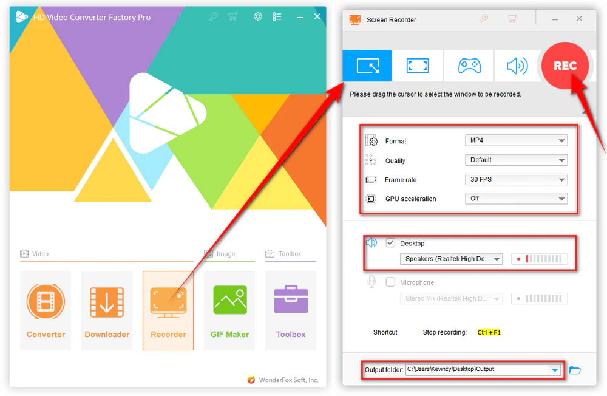
Task: Expand the Speakers device dropdown
Action: (x=451, y=259)
